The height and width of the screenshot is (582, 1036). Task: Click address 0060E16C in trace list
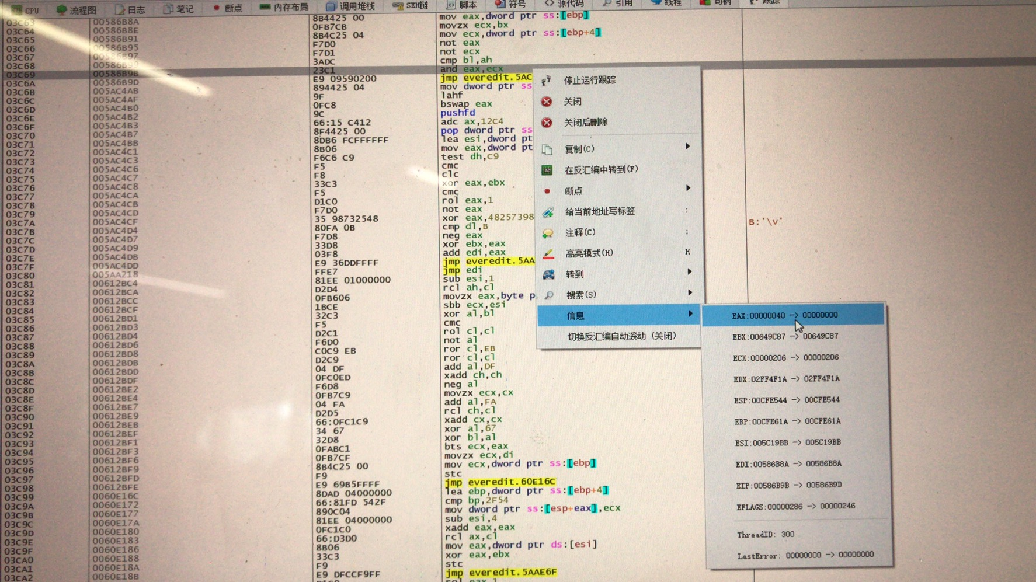[x=116, y=496]
